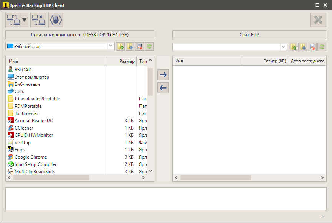Create new folder on local computer
This screenshot has width=332, height=223.
coord(130,46)
